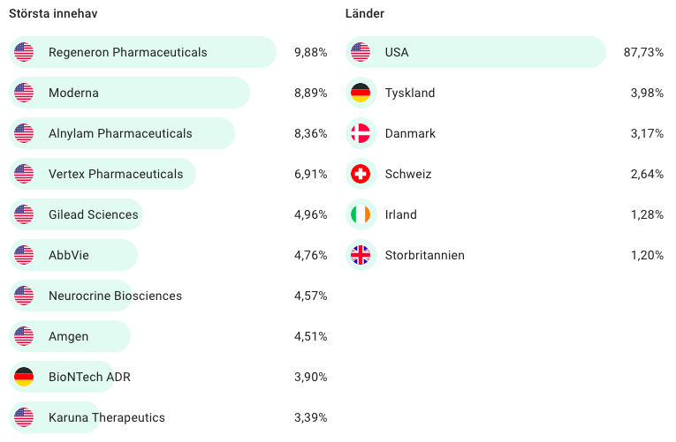Click the US flag beside Regeneron Pharmaceuticals

click(24, 52)
